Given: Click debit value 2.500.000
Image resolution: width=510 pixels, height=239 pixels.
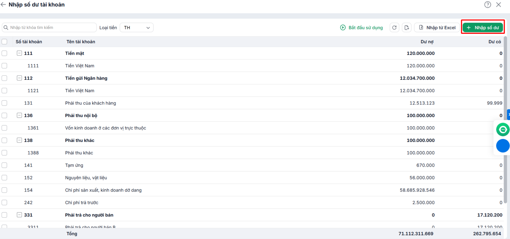Looking at the screenshot, I should [x=423, y=202].
